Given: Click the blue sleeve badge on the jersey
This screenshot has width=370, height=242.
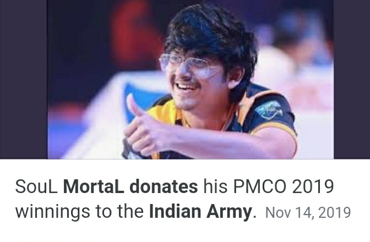Looking at the screenshot, I should [x=269, y=110].
